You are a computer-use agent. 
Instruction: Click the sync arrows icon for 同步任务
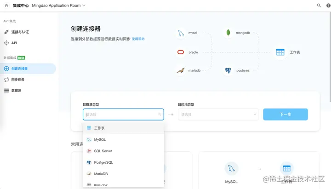[6, 80]
